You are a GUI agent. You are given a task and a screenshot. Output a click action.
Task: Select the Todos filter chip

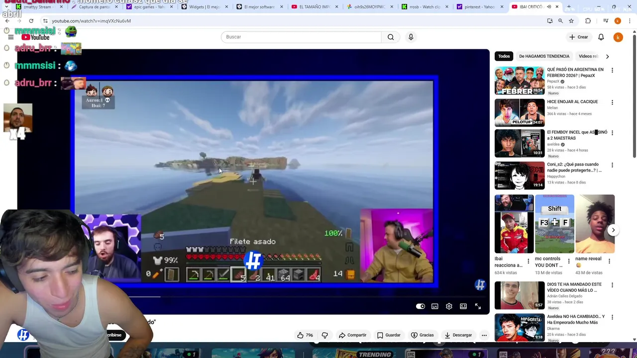(504, 56)
